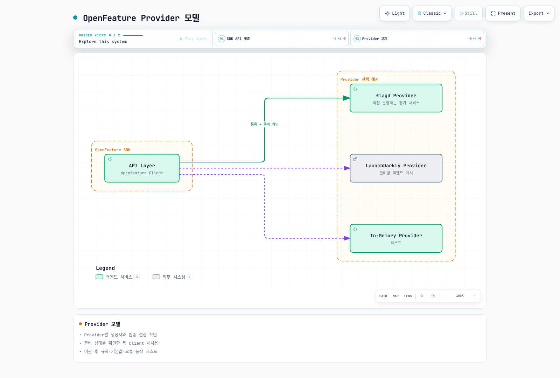
Task: Toggle the Still animation switch
Action: (x=469, y=13)
